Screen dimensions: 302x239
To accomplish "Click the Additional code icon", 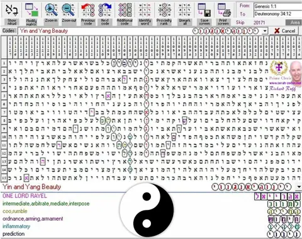I will tap(125, 10).
